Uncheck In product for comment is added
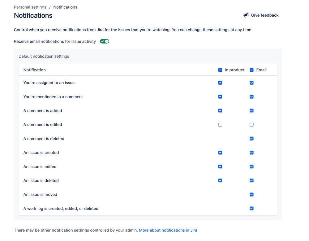This screenshot has width=309, height=241. (220, 111)
